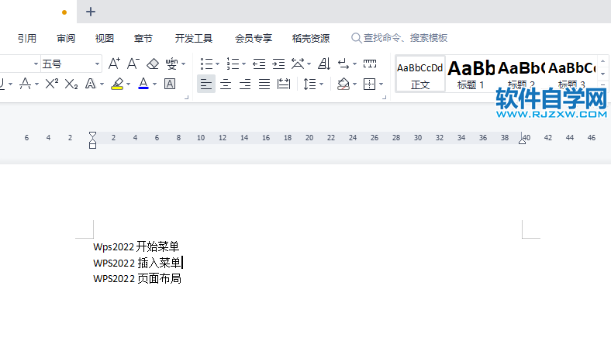Apply 标题 1 style
Screen dimensions: 611x341
coord(471,74)
